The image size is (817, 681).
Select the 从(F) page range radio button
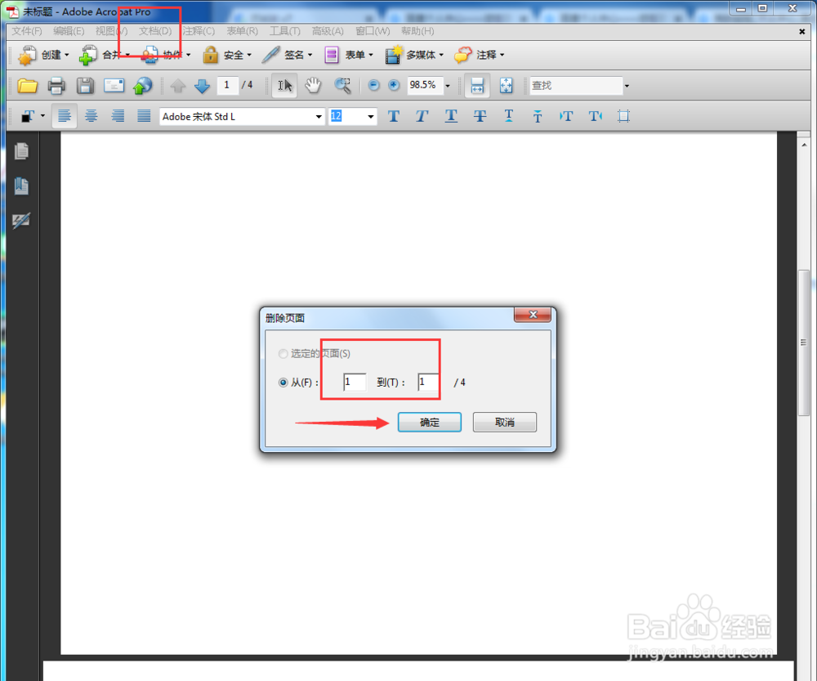point(283,383)
